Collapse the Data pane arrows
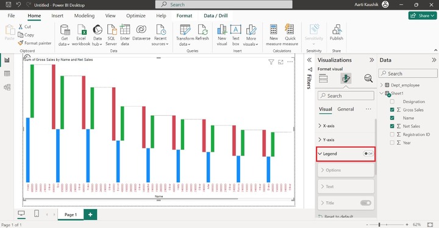 tap(434, 60)
